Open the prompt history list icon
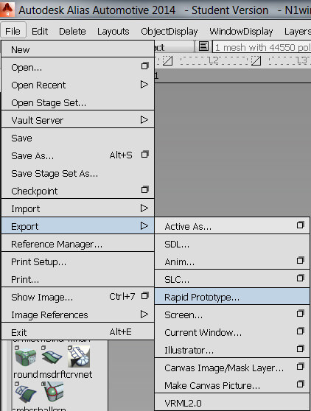The width and height of the screenshot is (311, 411). [x=203, y=46]
